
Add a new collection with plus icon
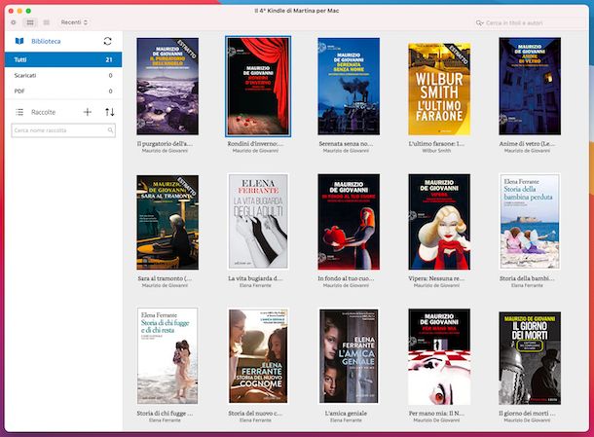click(x=88, y=112)
